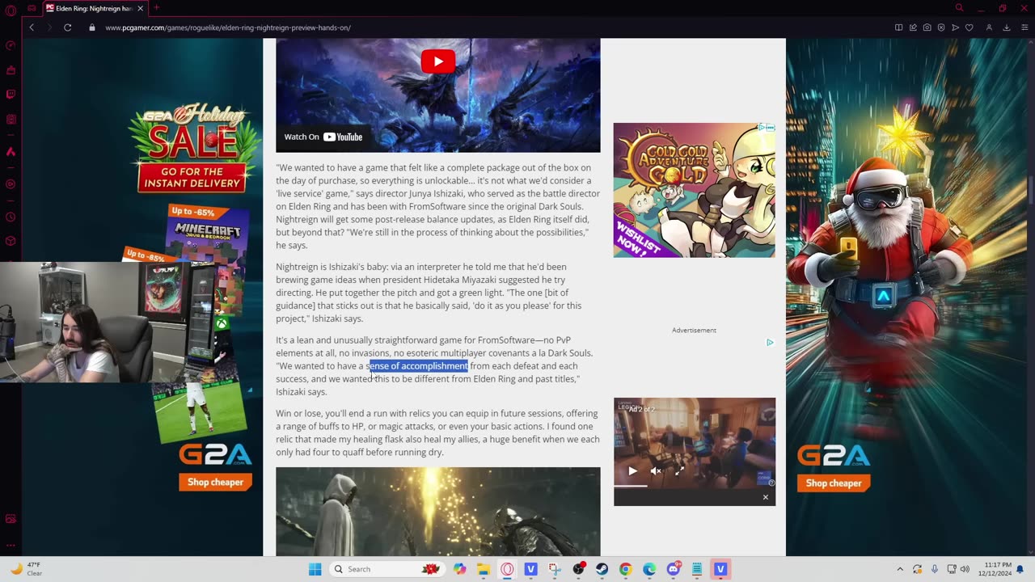The width and height of the screenshot is (1035, 582).
Task: Open Discord from the taskbar
Action: click(673, 569)
